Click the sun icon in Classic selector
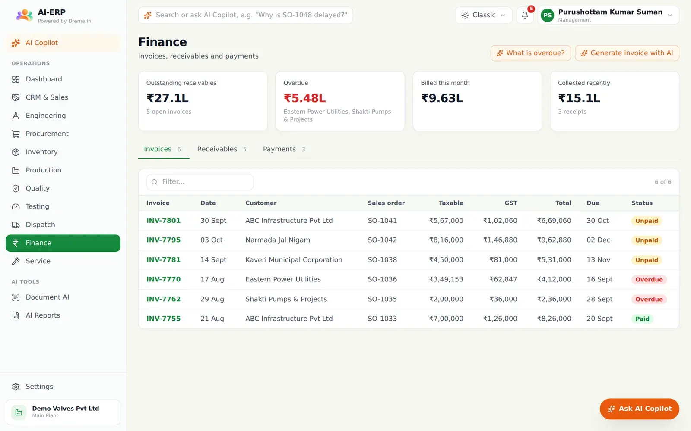The image size is (691, 431). point(465,15)
